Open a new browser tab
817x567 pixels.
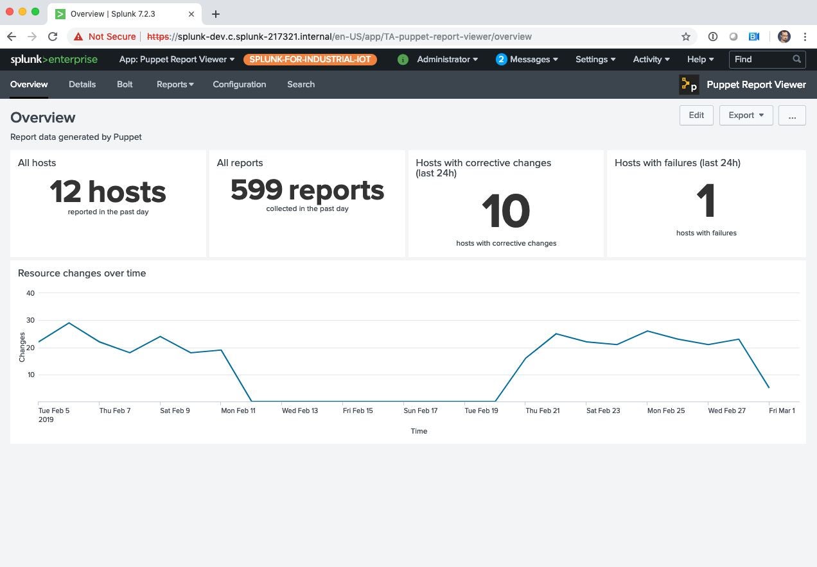tap(216, 14)
